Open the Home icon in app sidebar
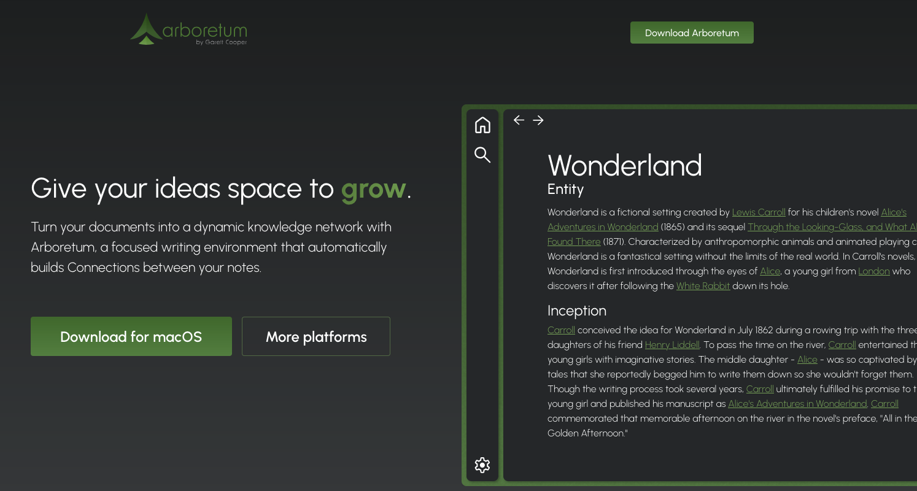917x491 pixels. tap(482, 125)
